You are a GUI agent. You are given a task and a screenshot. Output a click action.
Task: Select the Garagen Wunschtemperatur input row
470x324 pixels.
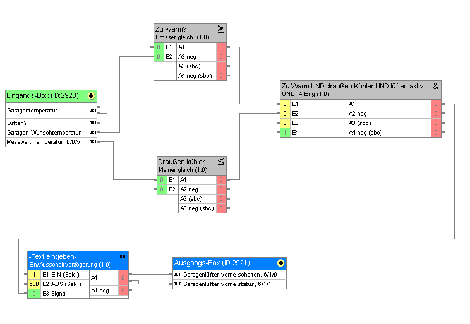pyautogui.click(x=45, y=133)
